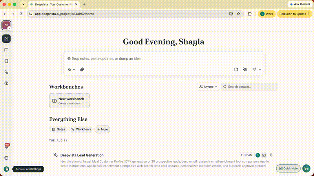Bookmark this page with star icon
The height and width of the screenshot is (176, 314).
[238, 14]
